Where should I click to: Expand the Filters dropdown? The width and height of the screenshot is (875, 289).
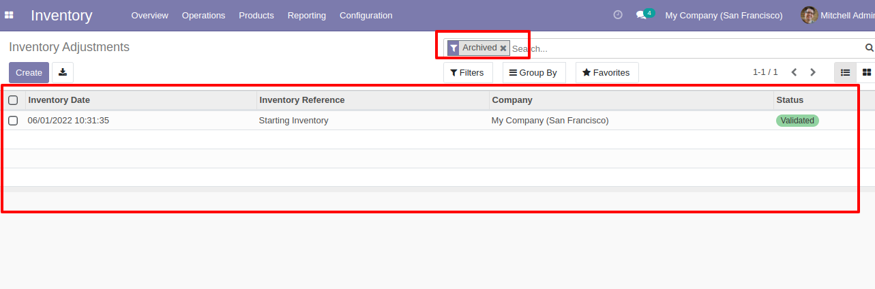468,72
